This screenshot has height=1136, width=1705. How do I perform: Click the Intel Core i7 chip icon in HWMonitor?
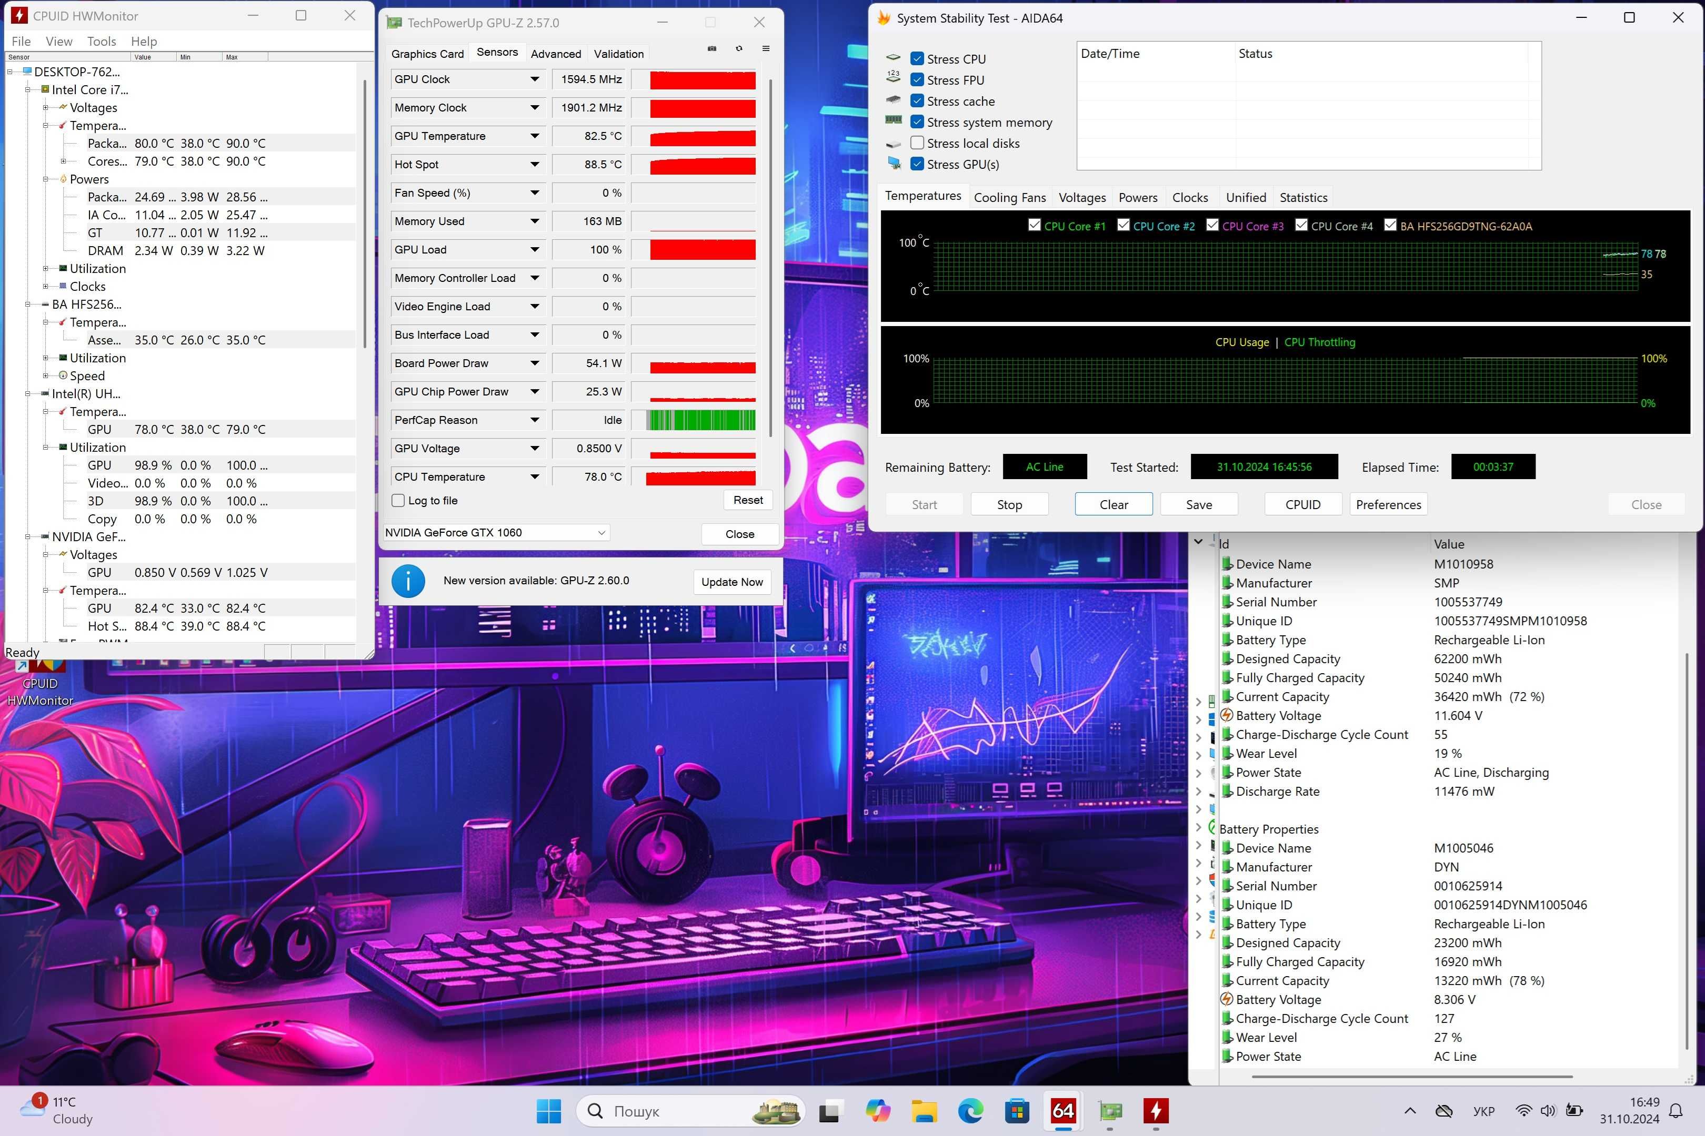click(x=45, y=89)
